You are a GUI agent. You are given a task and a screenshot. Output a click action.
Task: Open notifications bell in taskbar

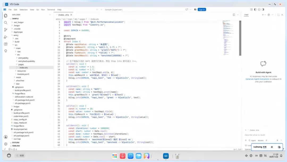[281, 156]
